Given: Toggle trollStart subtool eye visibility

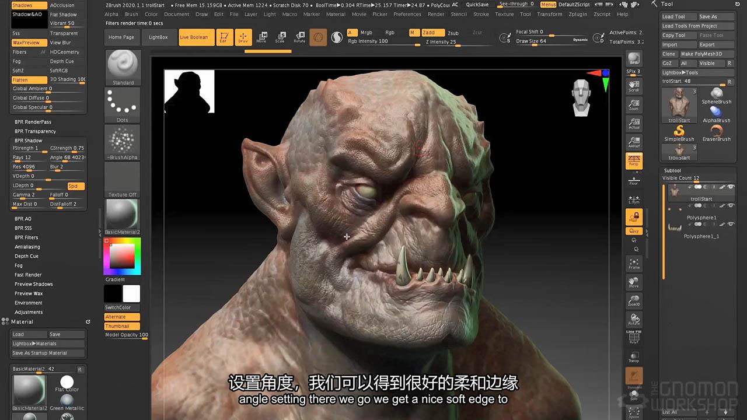Looking at the screenshot, I should (x=731, y=187).
